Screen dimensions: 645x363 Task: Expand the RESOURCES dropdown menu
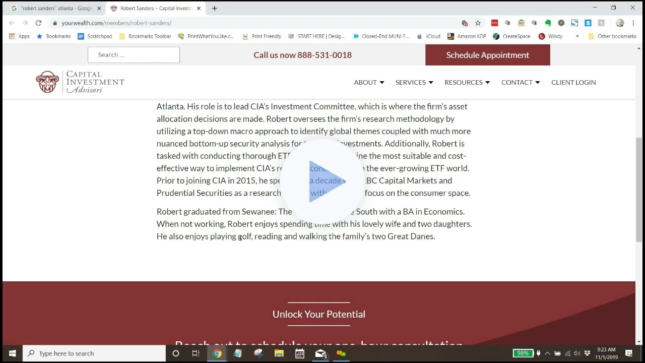(467, 82)
